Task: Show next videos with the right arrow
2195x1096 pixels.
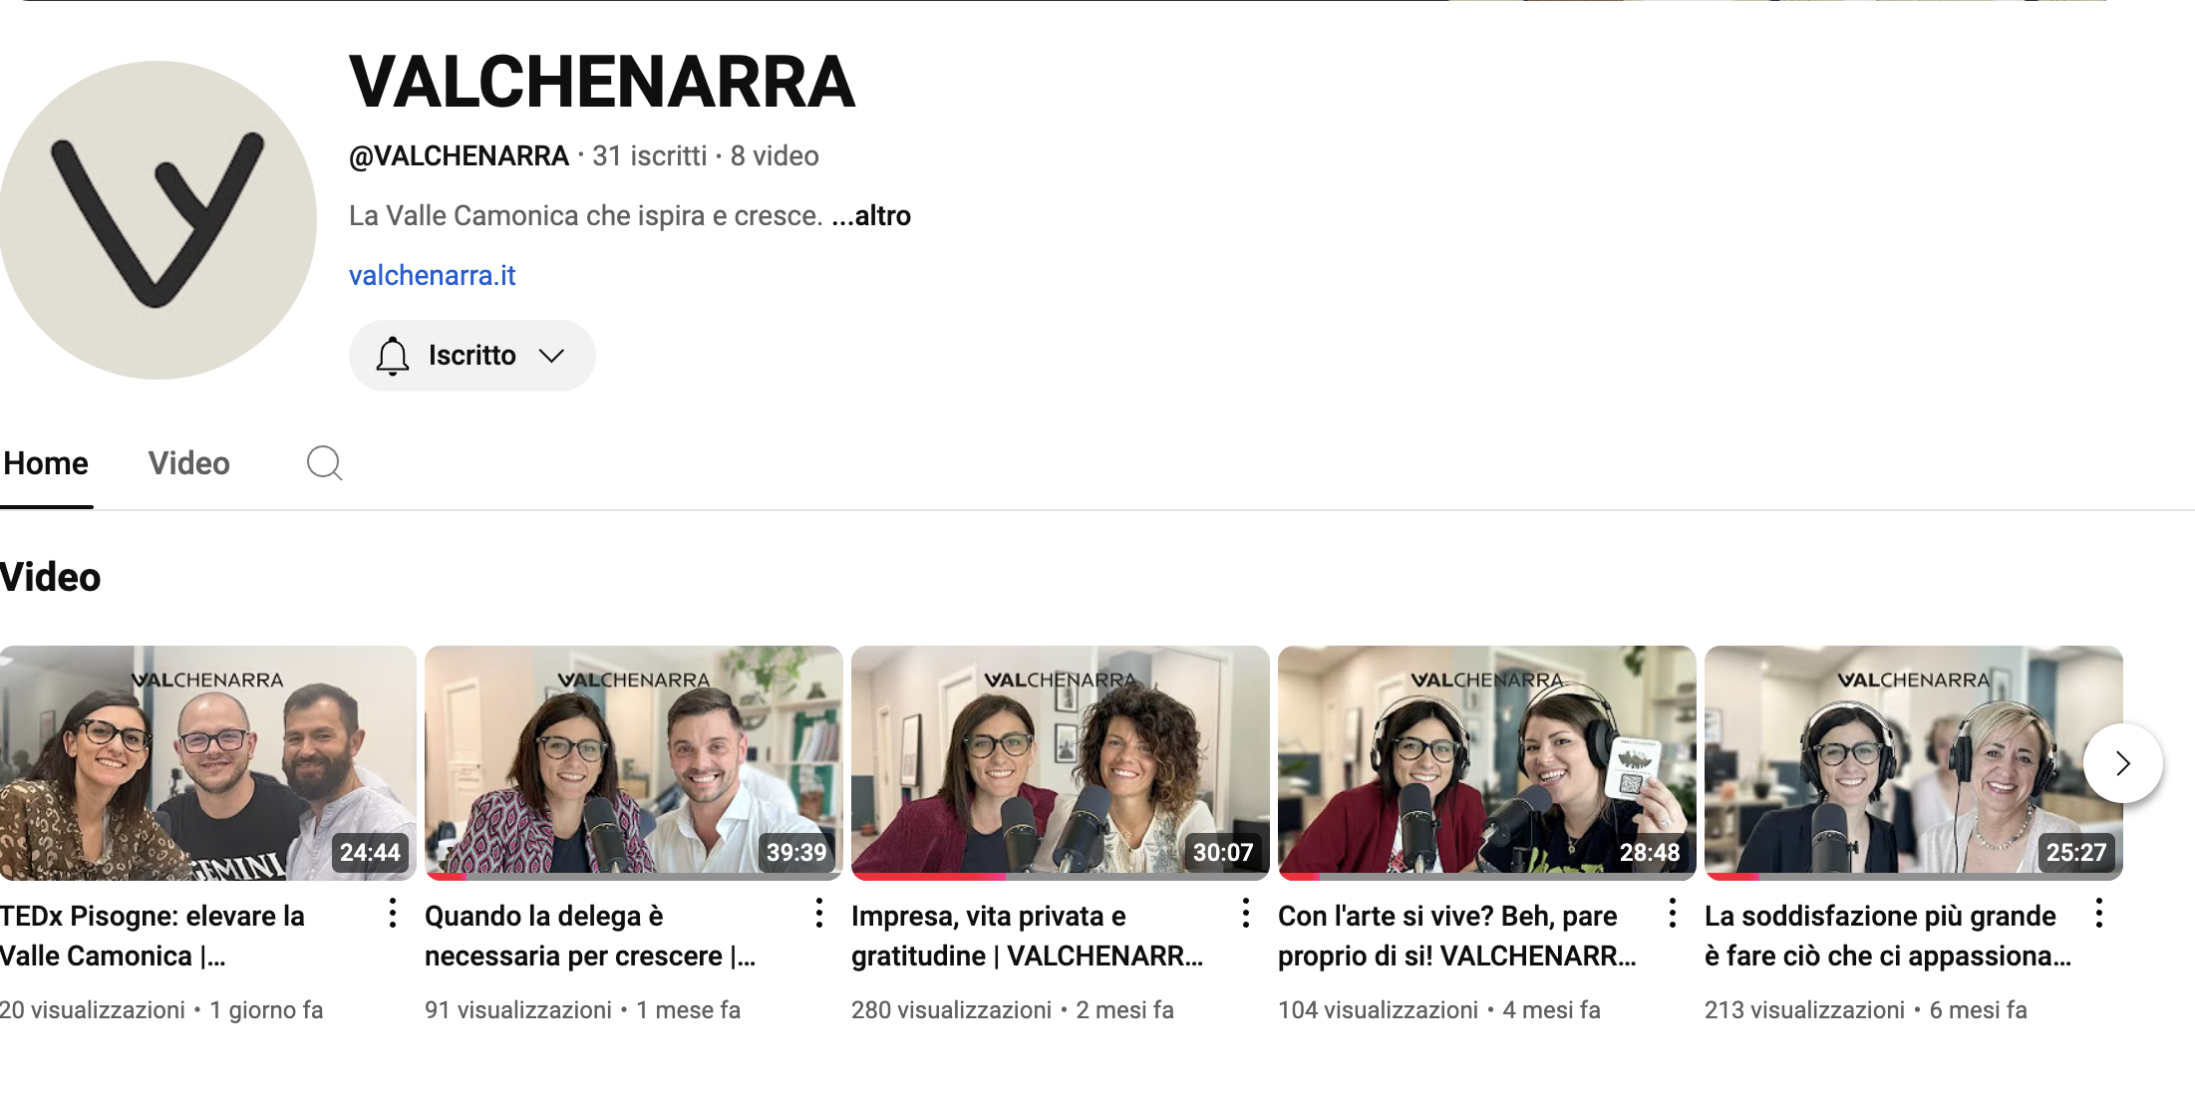Action: click(2123, 763)
